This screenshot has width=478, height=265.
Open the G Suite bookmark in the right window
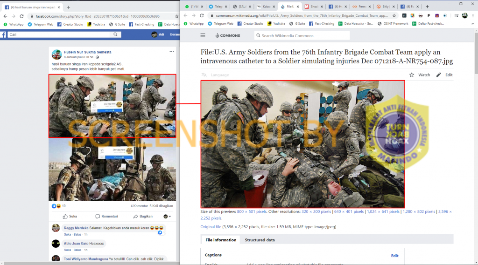[297, 23]
